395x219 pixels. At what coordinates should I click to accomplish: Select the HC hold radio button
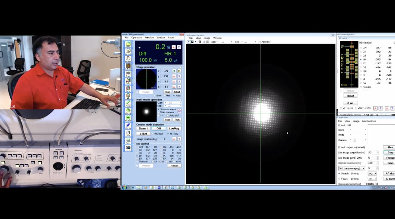pos(153,134)
